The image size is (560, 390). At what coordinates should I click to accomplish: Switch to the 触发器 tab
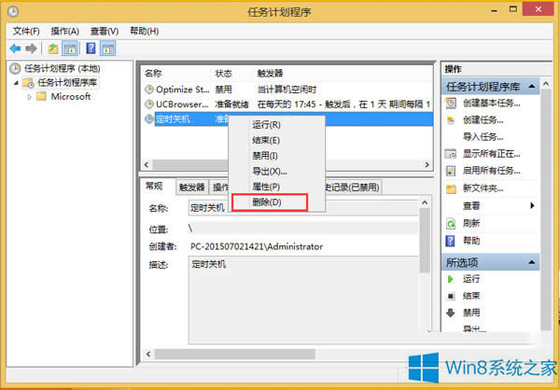point(192,188)
